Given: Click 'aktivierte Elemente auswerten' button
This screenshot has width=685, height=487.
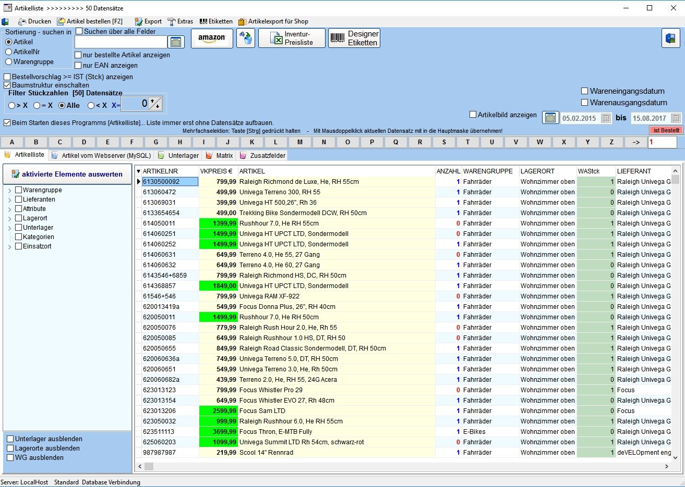Looking at the screenshot, I should point(67,174).
